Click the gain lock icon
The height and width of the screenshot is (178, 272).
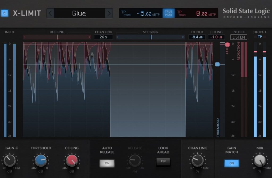(16, 148)
